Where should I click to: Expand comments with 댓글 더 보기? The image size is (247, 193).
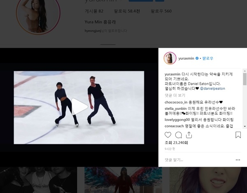point(175,95)
